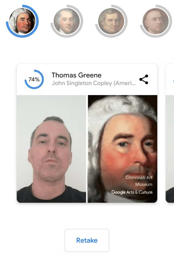174x263 pixels.
Task: Select the next card's photo sliver
Action: point(170,149)
